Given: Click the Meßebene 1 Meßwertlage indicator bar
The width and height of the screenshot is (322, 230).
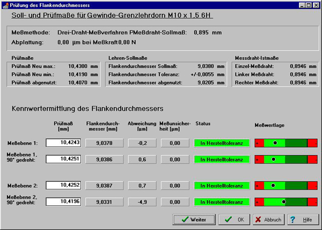Looking at the screenshot, I should [x=286, y=143].
